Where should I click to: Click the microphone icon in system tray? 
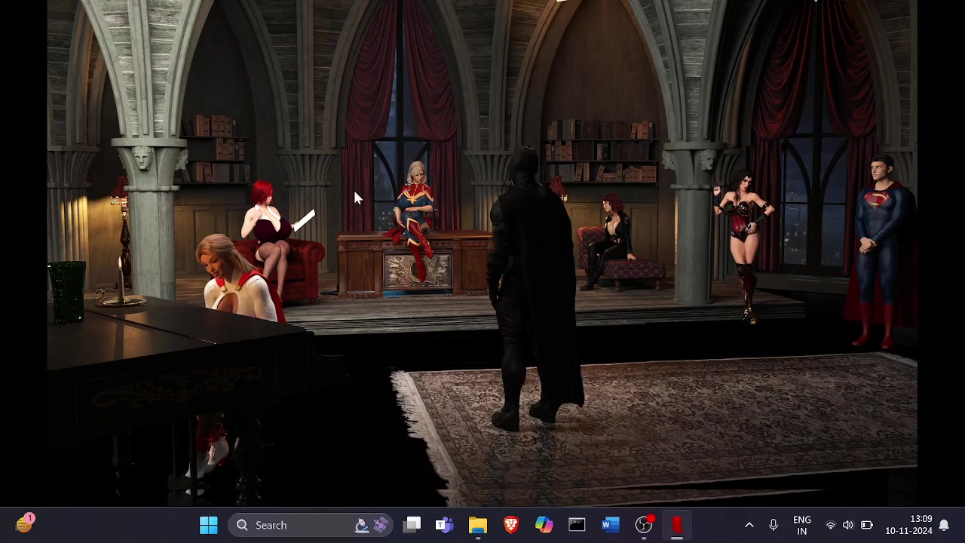click(x=774, y=525)
